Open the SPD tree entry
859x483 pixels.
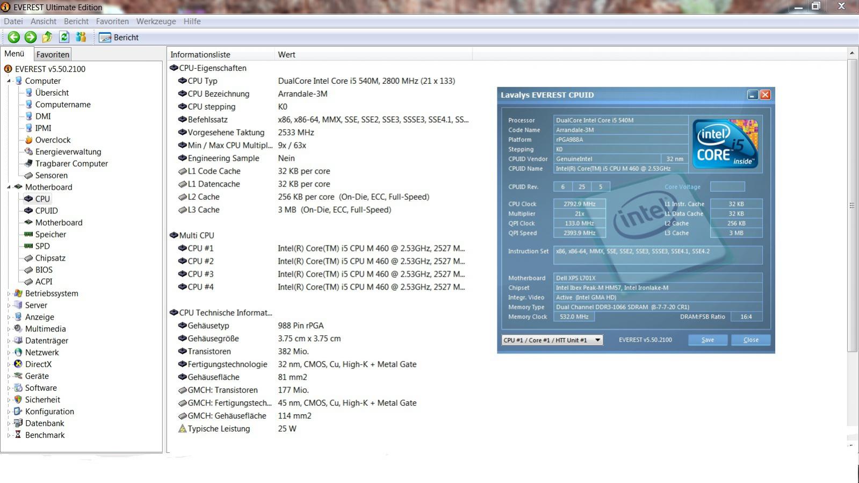pyautogui.click(x=42, y=246)
